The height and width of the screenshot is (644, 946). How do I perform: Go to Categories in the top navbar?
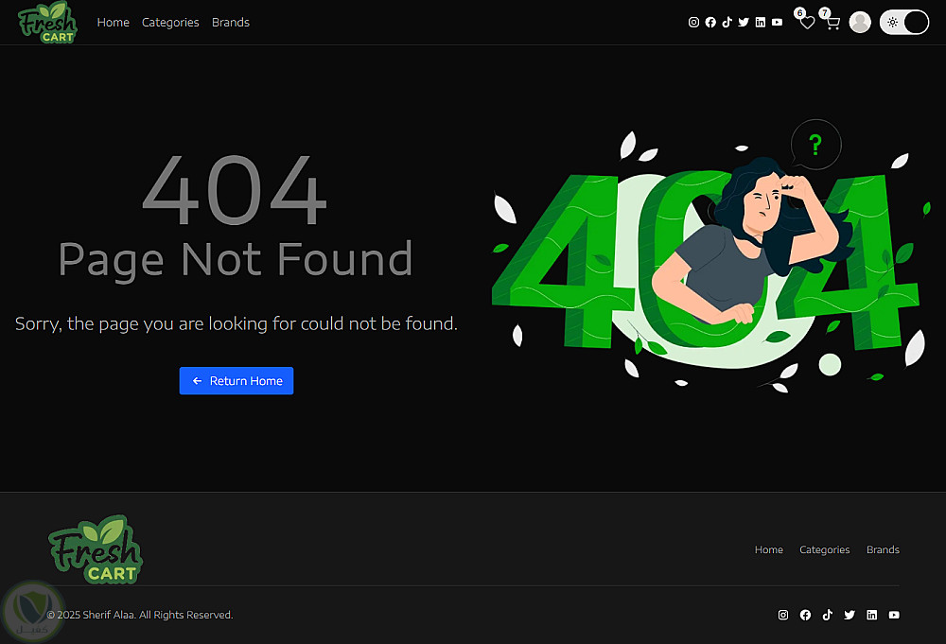170,23
